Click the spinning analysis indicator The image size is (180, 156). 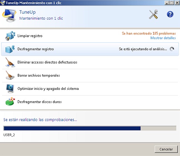click(x=172, y=49)
